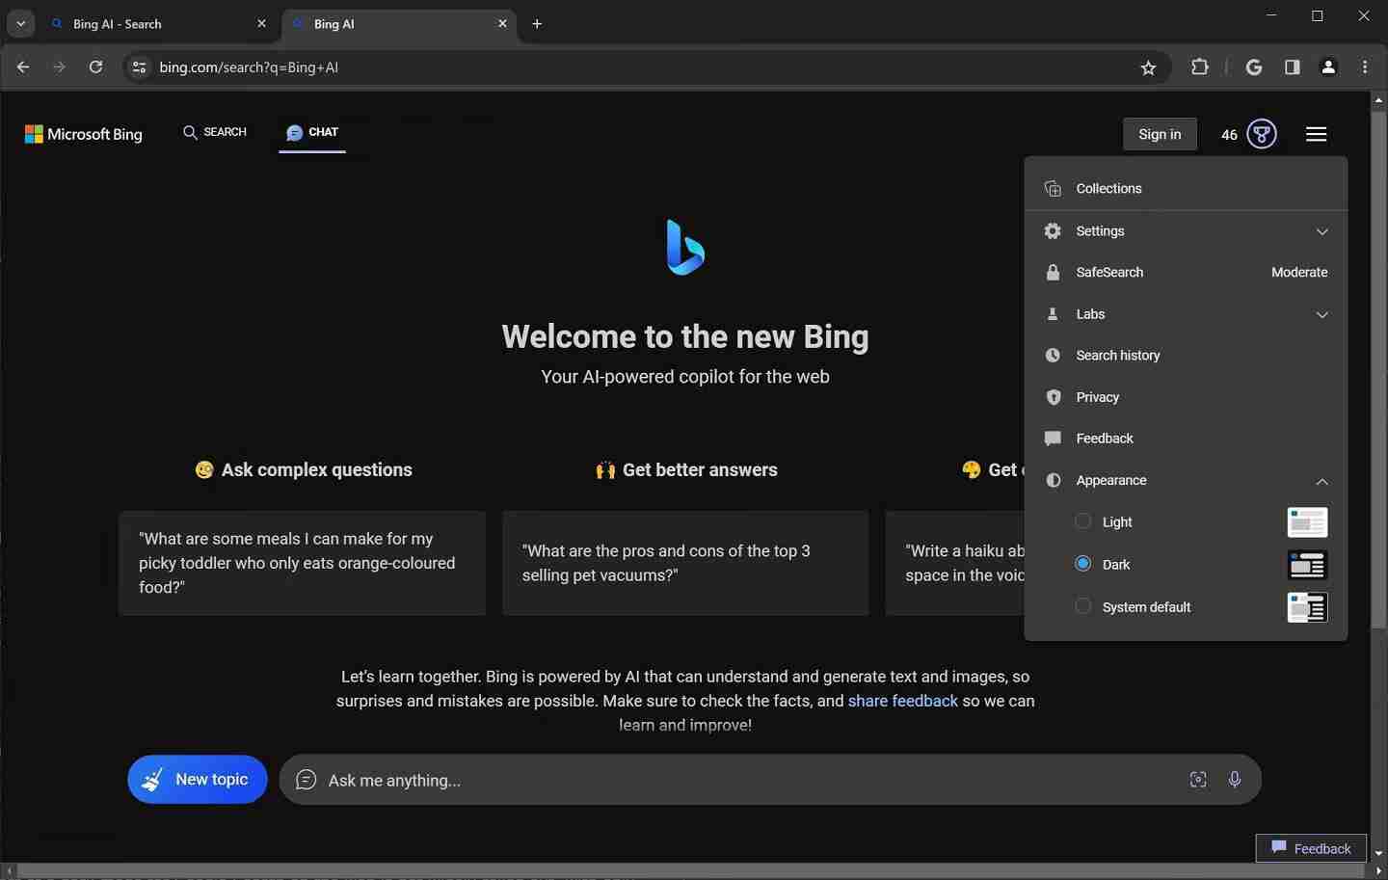1388x880 pixels.
Task: Click the microphone icon in the chat box
Action: (1236, 780)
